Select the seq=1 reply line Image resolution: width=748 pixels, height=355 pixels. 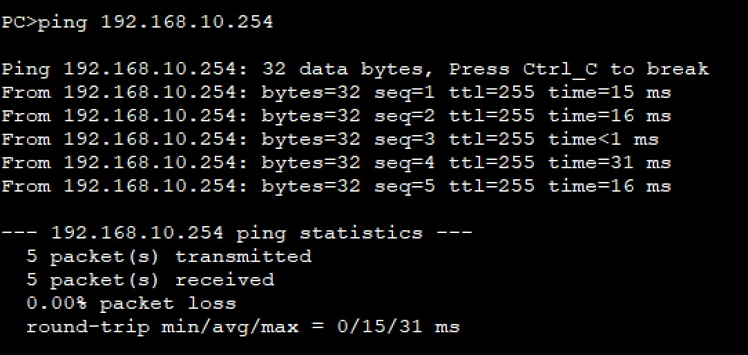pos(336,92)
